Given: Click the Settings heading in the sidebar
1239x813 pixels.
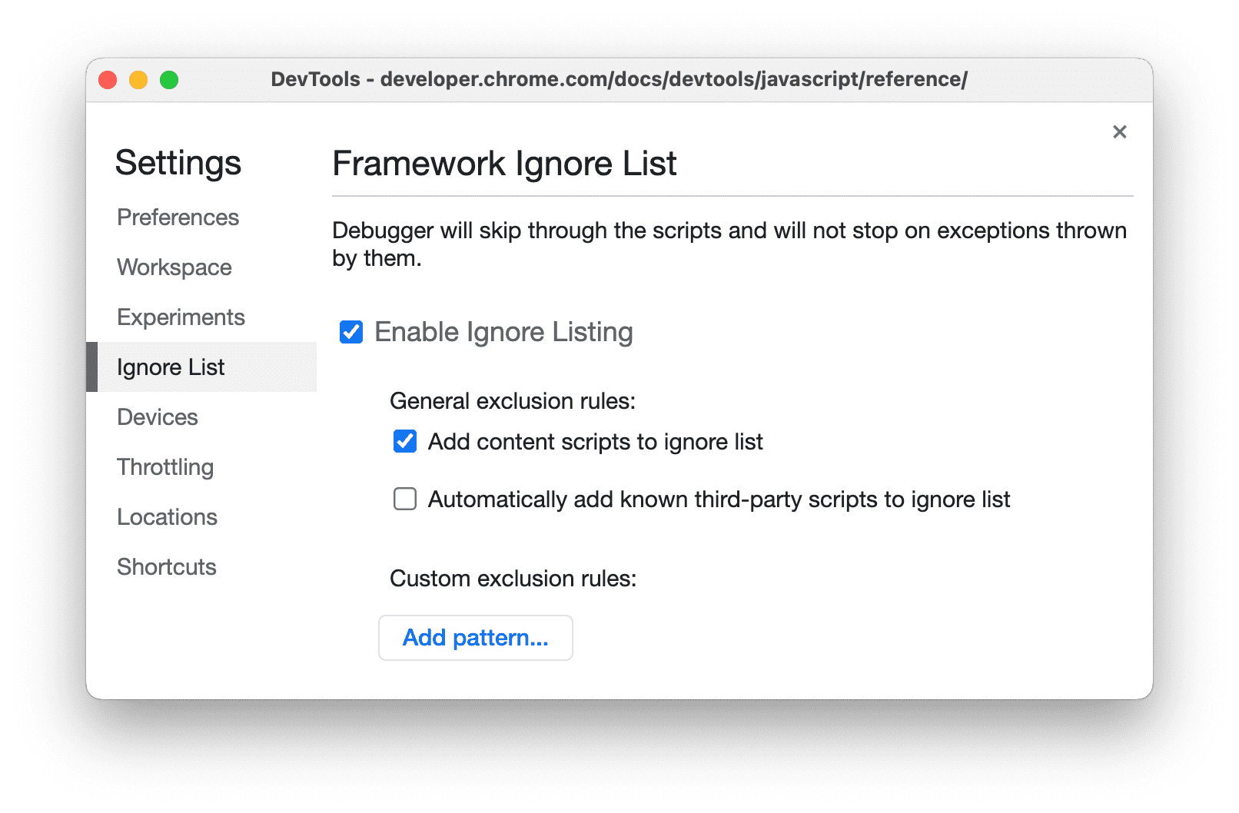Looking at the screenshot, I should pos(178,163).
